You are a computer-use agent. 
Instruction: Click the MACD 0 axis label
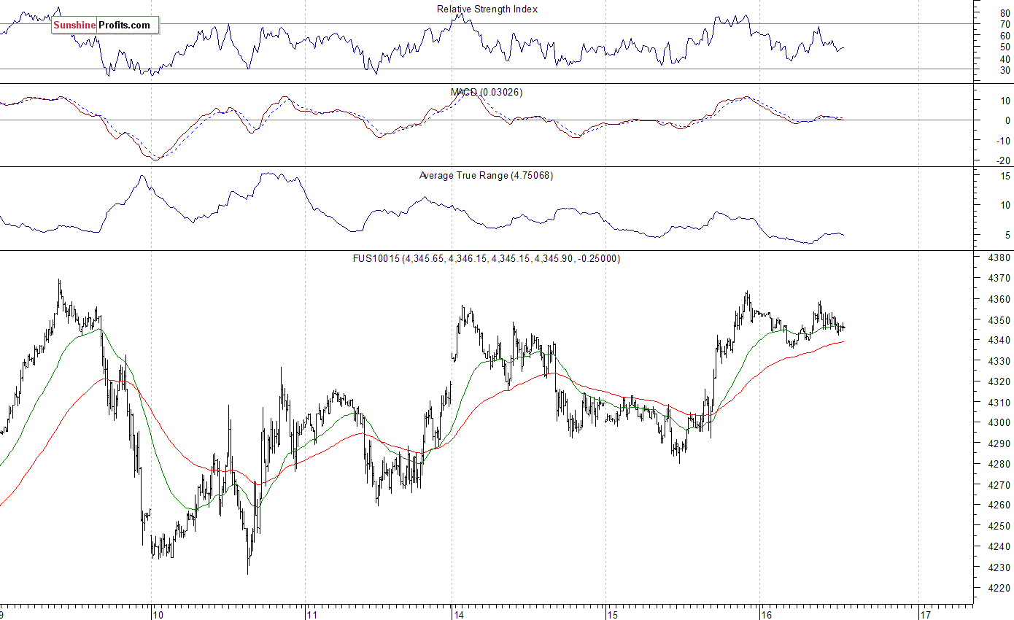pyautogui.click(x=1007, y=120)
